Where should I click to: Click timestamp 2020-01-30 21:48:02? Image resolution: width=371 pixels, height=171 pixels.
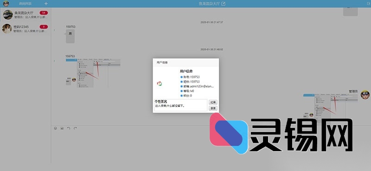pos(212,50)
